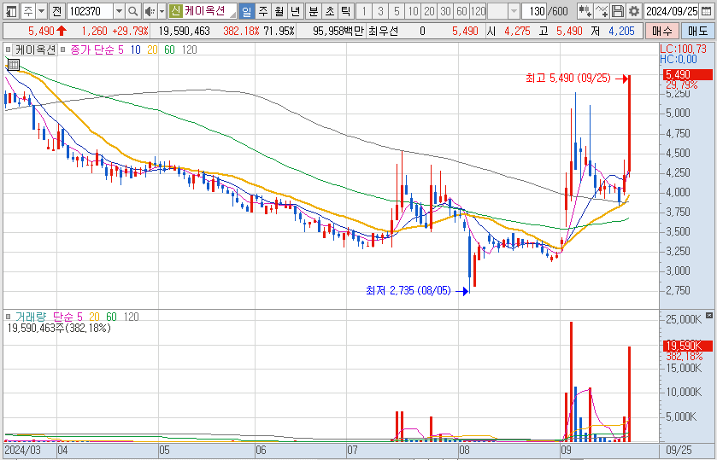The width and height of the screenshot is (717, 460).
Task: Click the moving average 10 label
Action: (x=135, y=49)
